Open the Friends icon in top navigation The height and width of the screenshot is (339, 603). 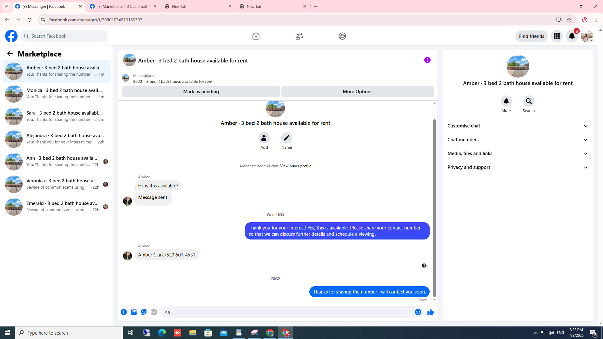pyautogui.click(x=299, y=36)
